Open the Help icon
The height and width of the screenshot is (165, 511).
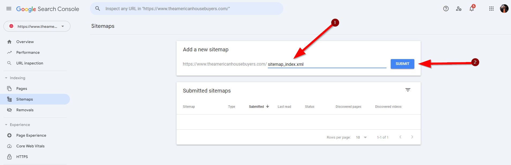point(446,9)
